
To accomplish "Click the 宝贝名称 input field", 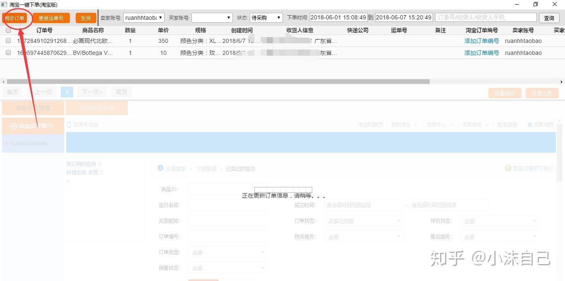I will 228,205.
